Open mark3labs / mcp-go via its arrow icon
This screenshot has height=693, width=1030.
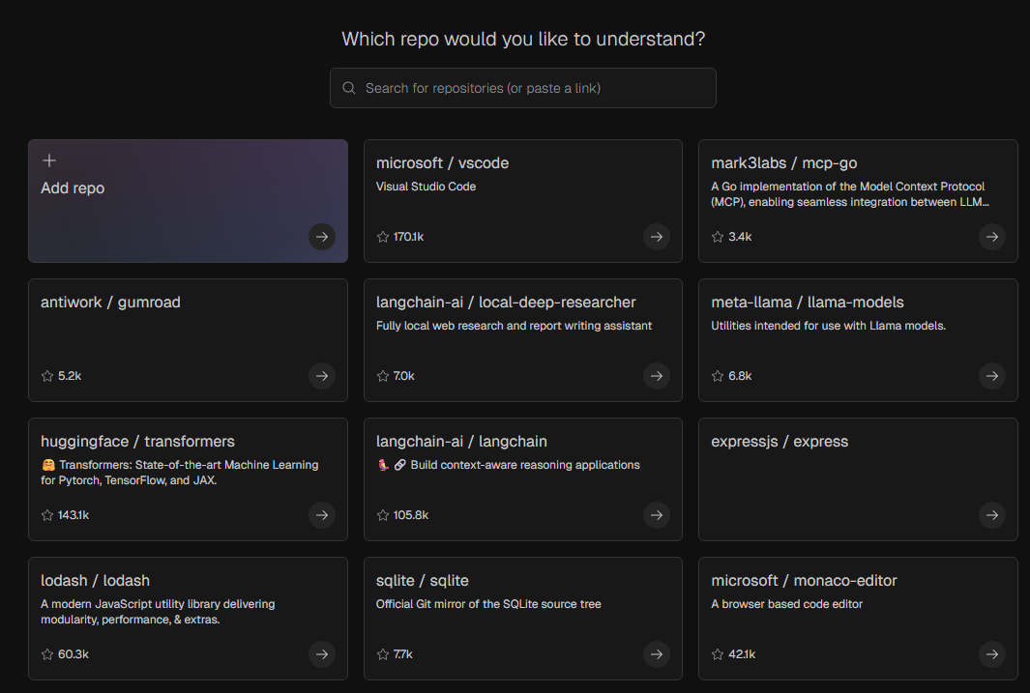pyautogui.click(x=992, y=237)
